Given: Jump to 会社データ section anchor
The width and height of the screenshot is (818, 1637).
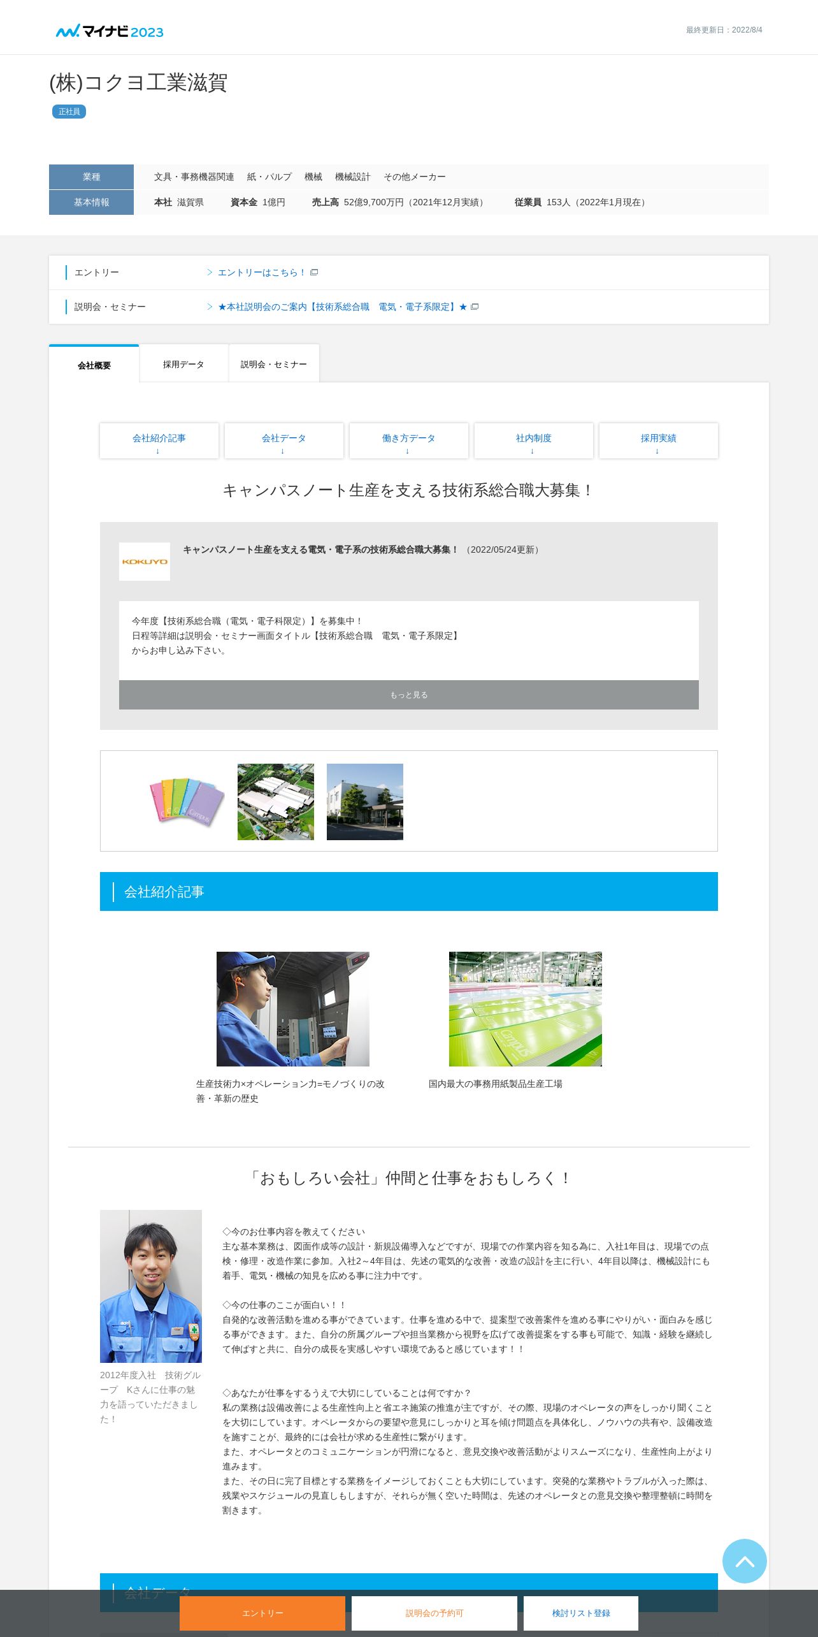Looking at the screenshot, I should [284, 440].
